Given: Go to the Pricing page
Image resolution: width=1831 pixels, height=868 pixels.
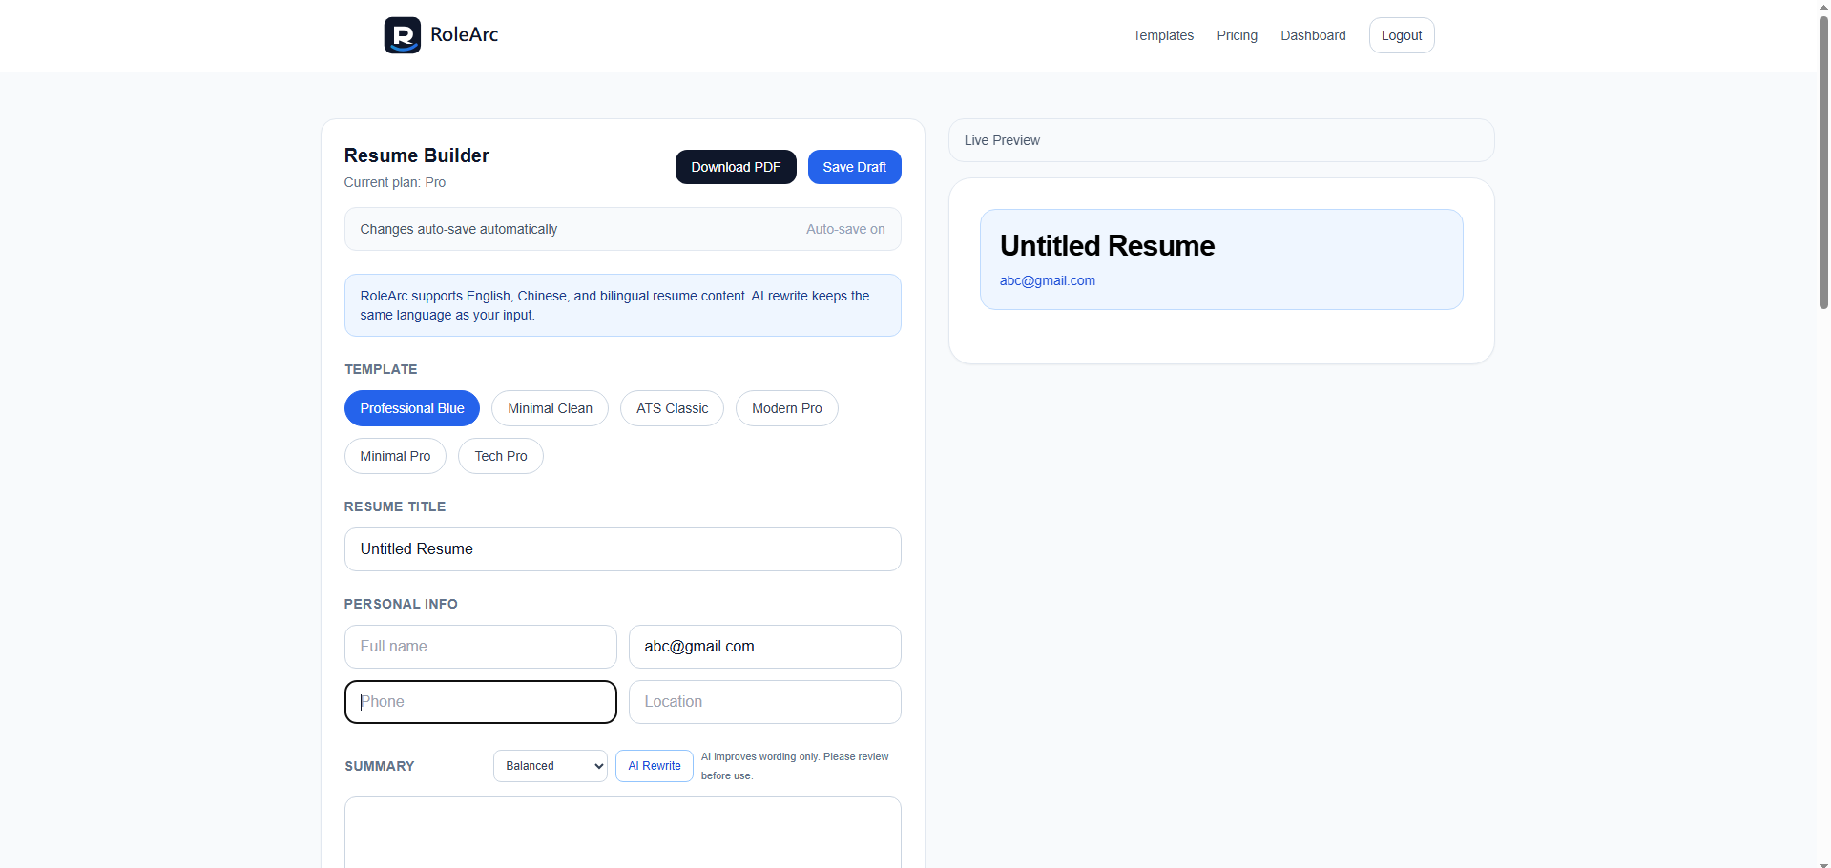Looking at the screenshot, I should click(1237, 35).
